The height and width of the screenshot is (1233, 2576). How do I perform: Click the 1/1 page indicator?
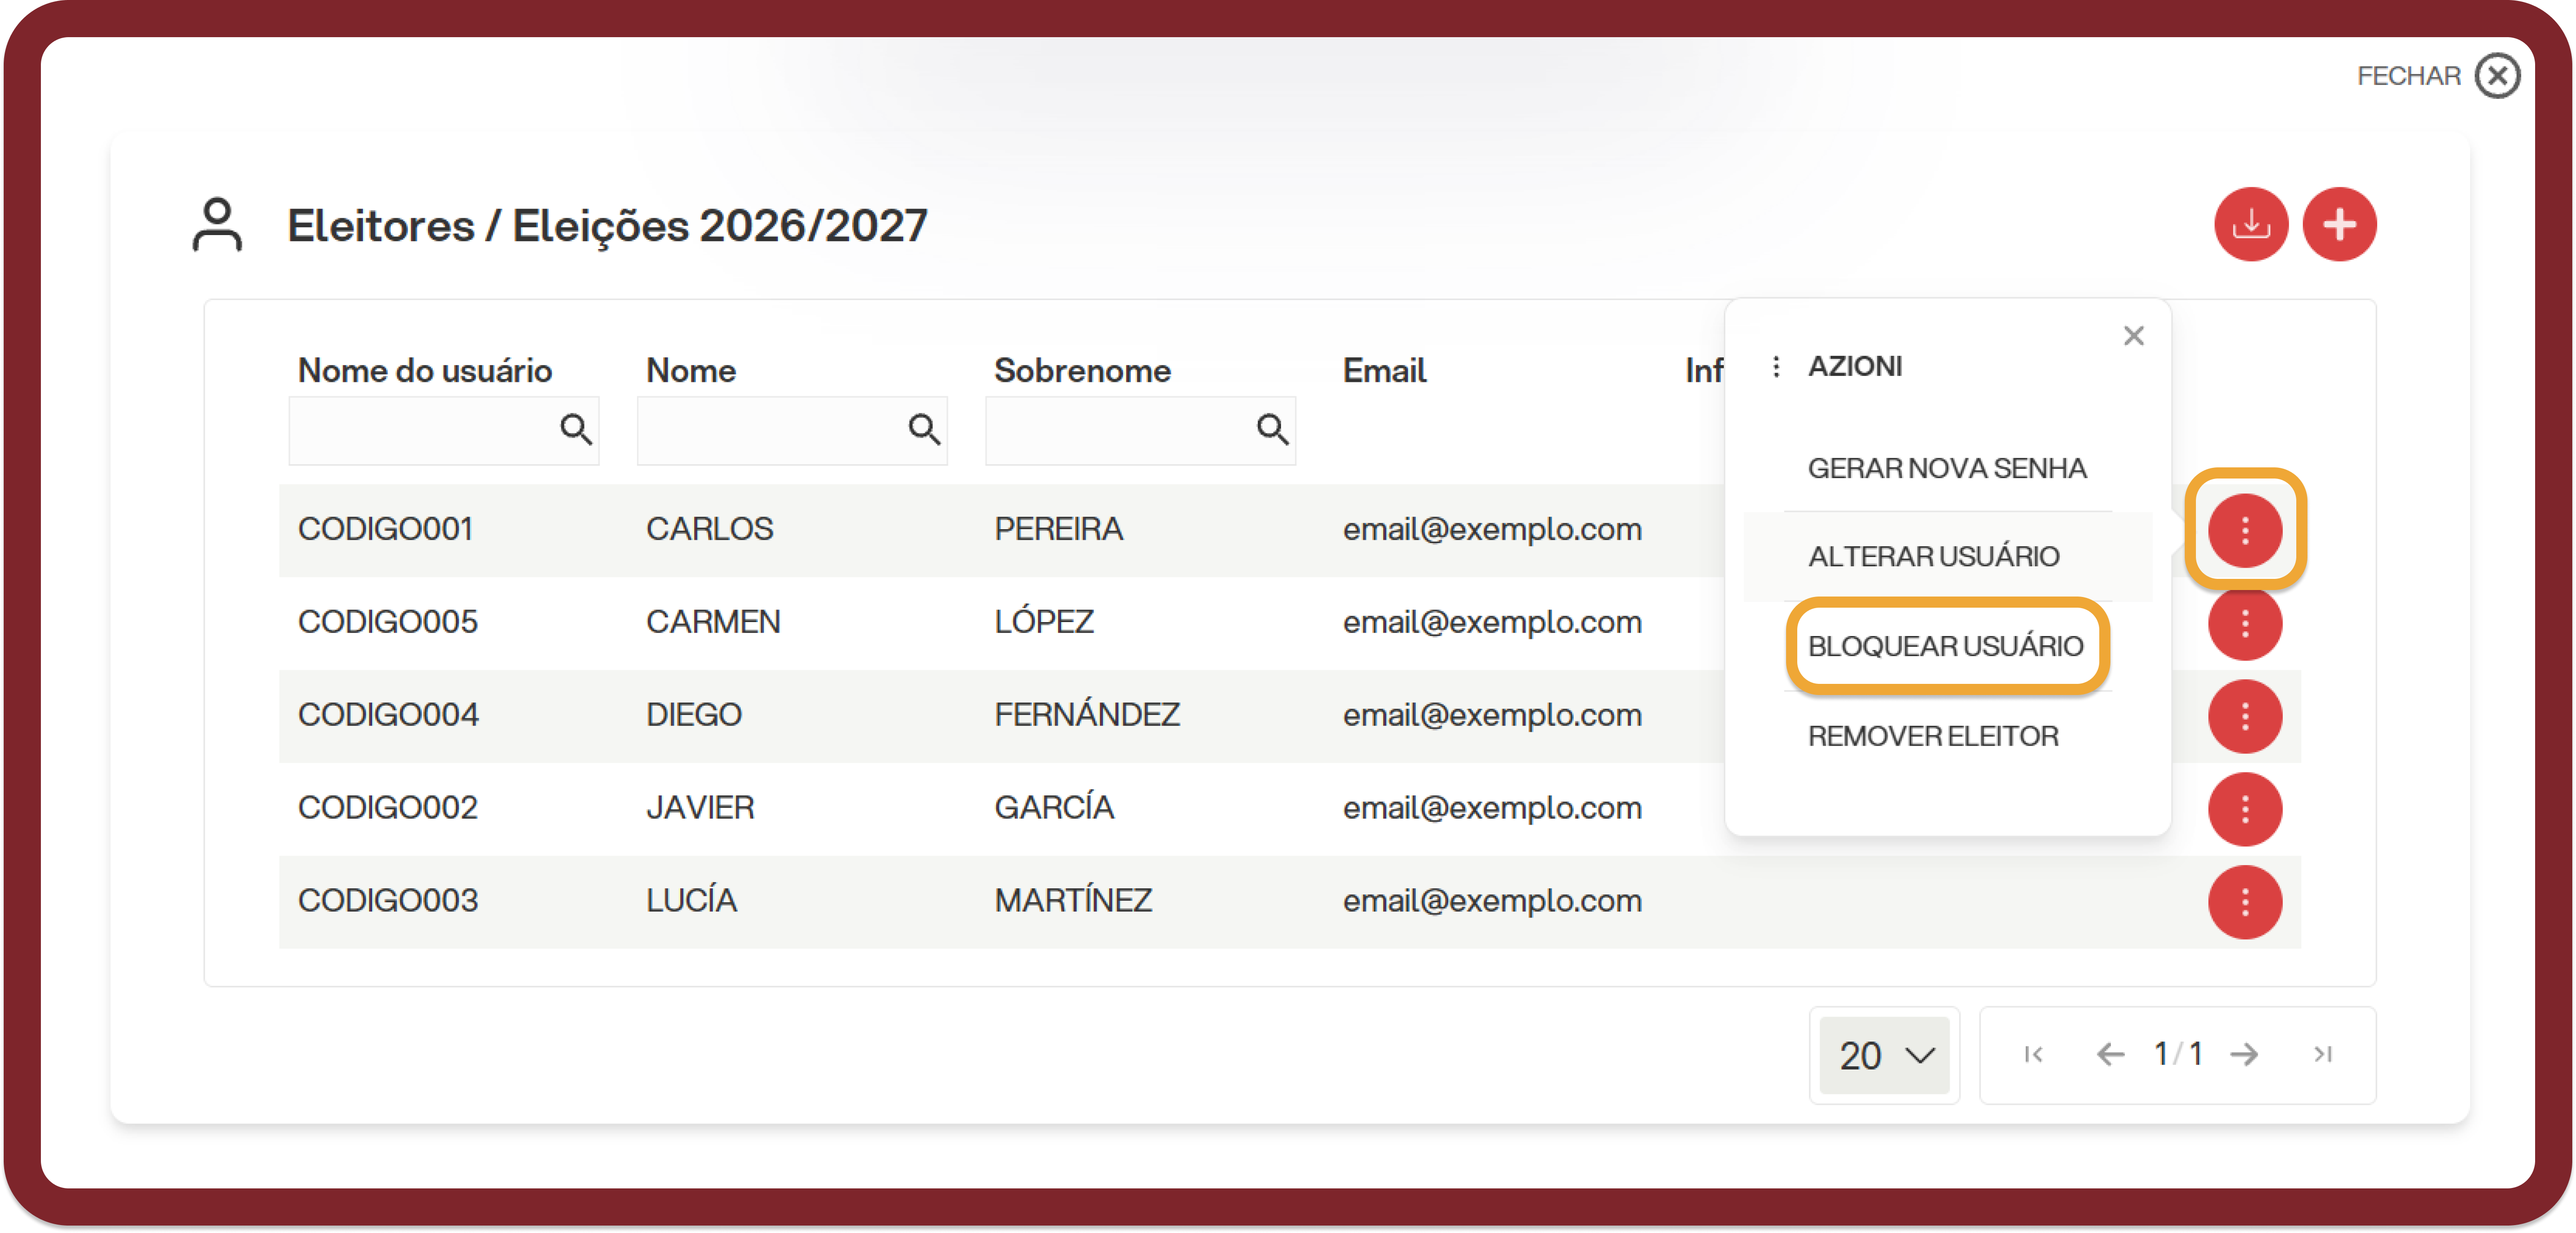click(x=2178, y=1054)
